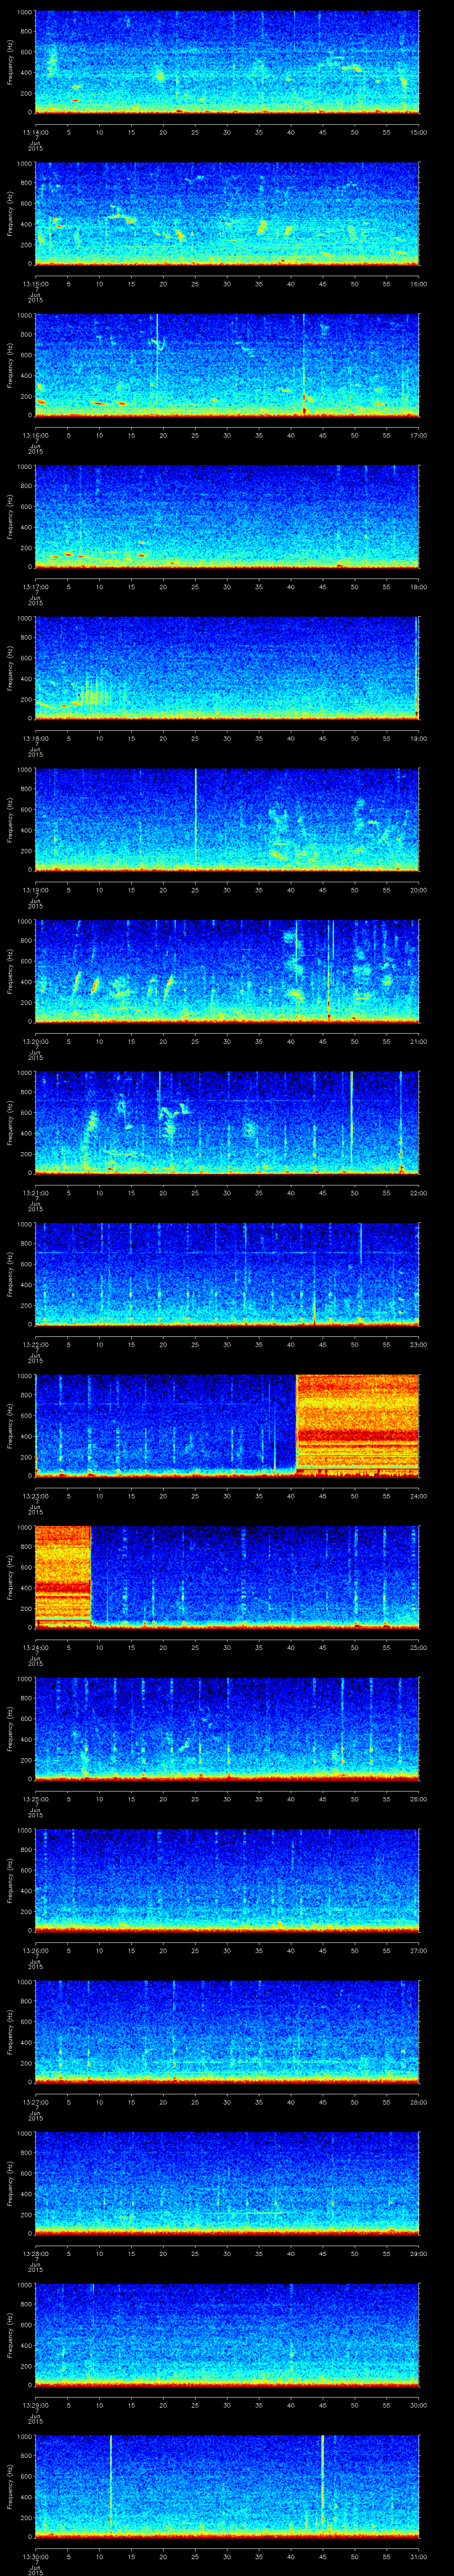Image resolution: width=454 pixels, height=2576 pixels.
Task: Open the spectrogram panel starting at 13:16:00
Action: pyautogui.click(x=227, y=366)
